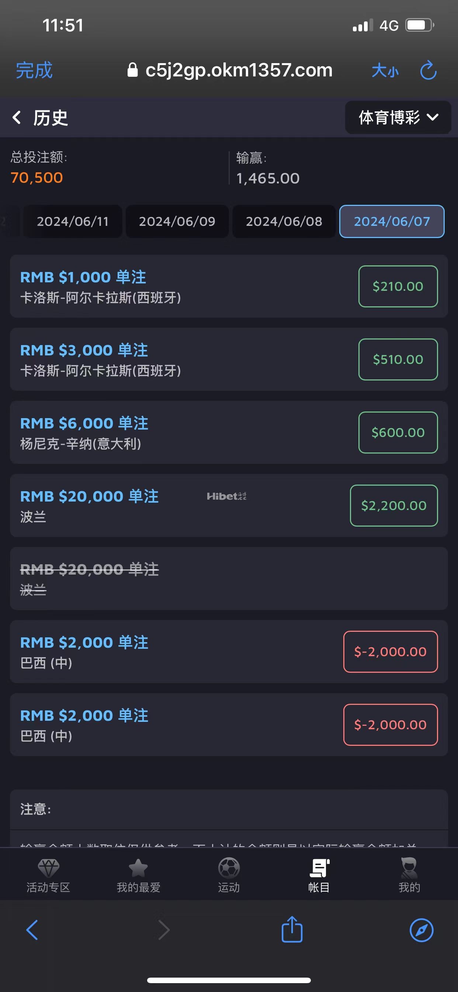The image size is (458, 992).
Task: Switch to the 2024/06/08 date tab
Action: [284, 221]
